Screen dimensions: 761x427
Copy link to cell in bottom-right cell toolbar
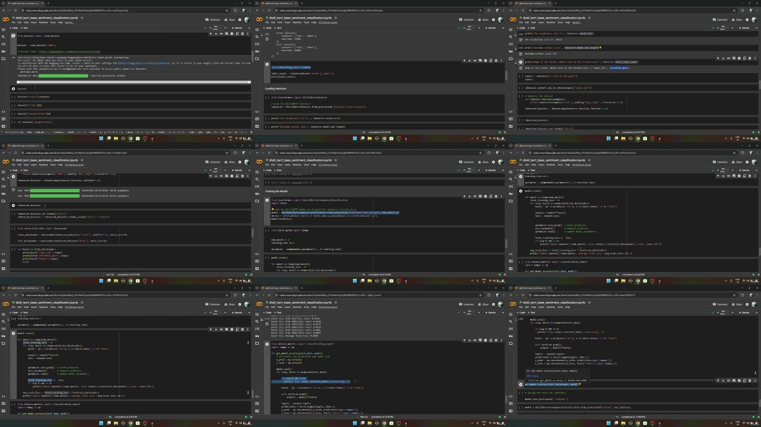(x=728, y=381)
